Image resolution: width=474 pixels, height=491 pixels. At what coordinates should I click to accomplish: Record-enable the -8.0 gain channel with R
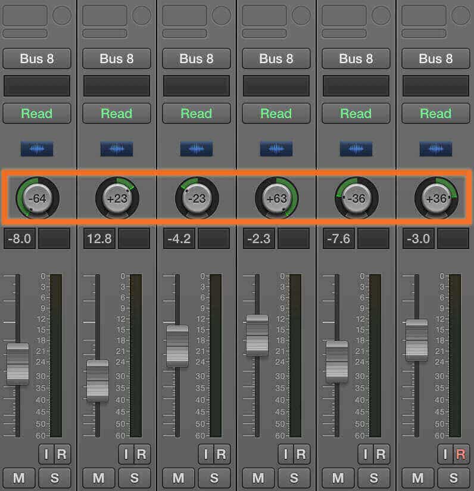coord(63,453)
